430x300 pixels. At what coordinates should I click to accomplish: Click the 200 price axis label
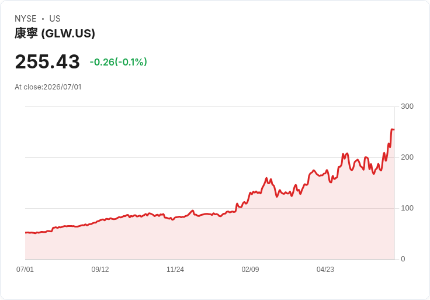pos(407,157)
